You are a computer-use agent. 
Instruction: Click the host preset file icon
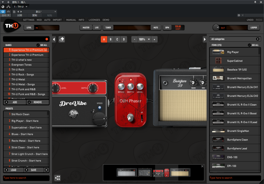(x=14, y=12)
